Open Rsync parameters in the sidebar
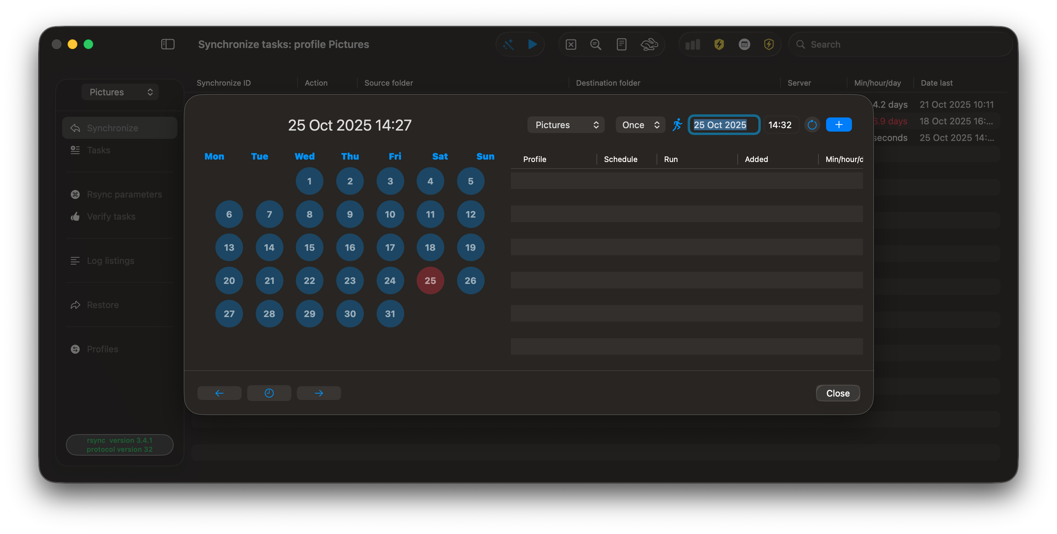Image resolution: width=1057 pixels, height=534 pixels. (124, 194)
